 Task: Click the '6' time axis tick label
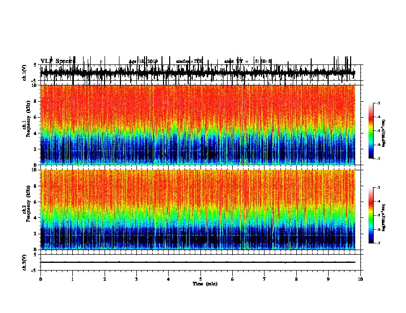coord(233,279)
